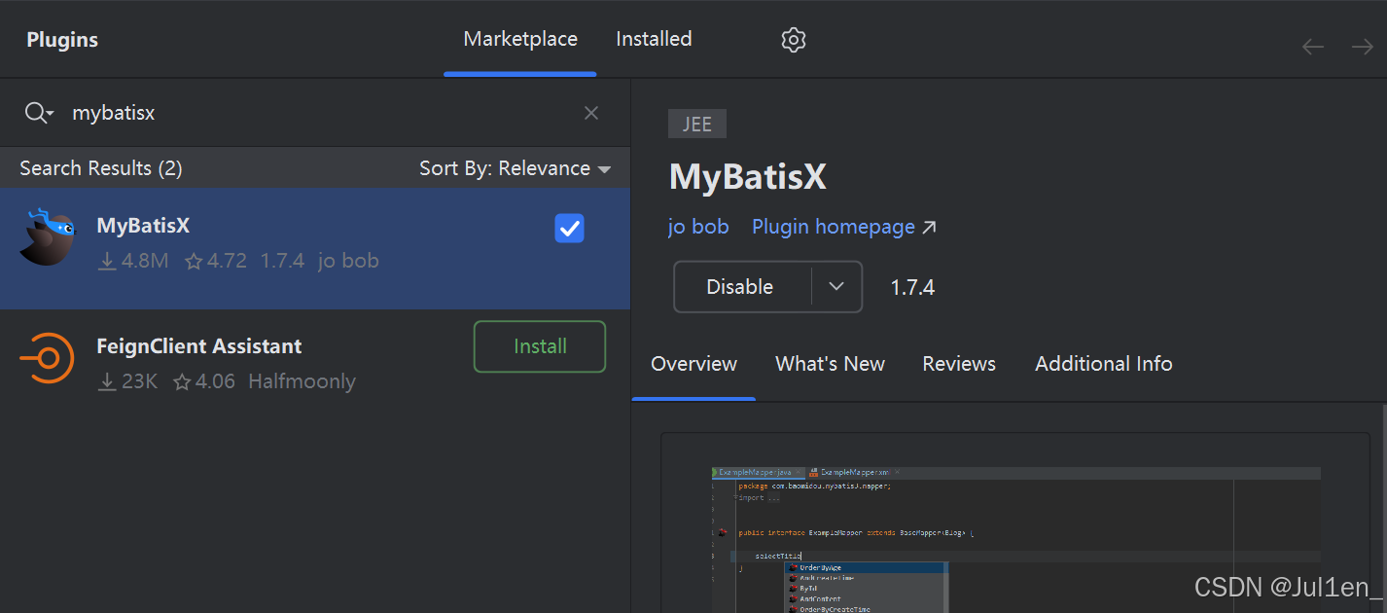1387x613 pixels.
Task: Open the Plugin homepage link
Action: click(843, 227)
